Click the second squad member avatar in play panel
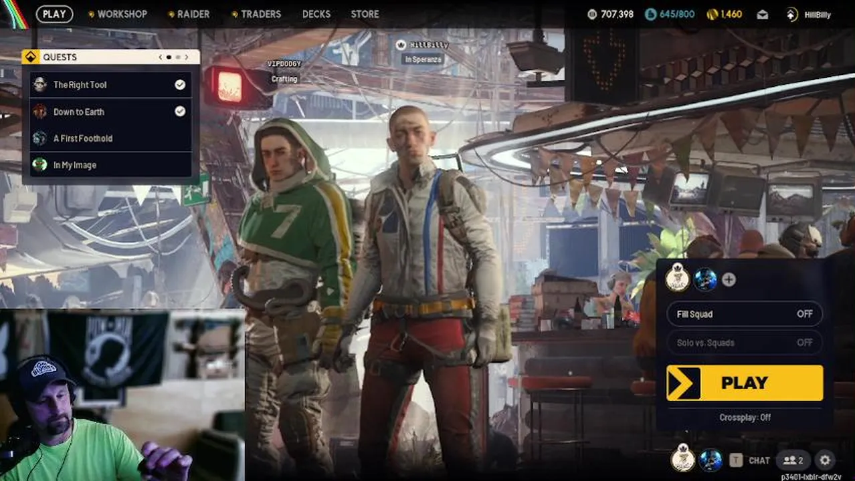Image resolution: width=855 pixels, height=481 pixels. tap(705, 279)
